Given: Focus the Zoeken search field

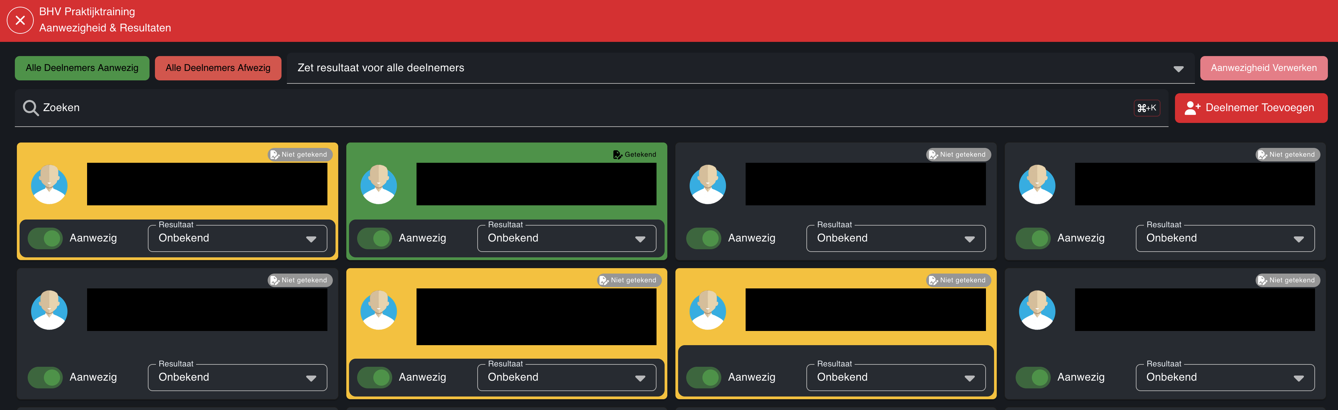Looking at the screenshot, I should click(x=571, y=108).
